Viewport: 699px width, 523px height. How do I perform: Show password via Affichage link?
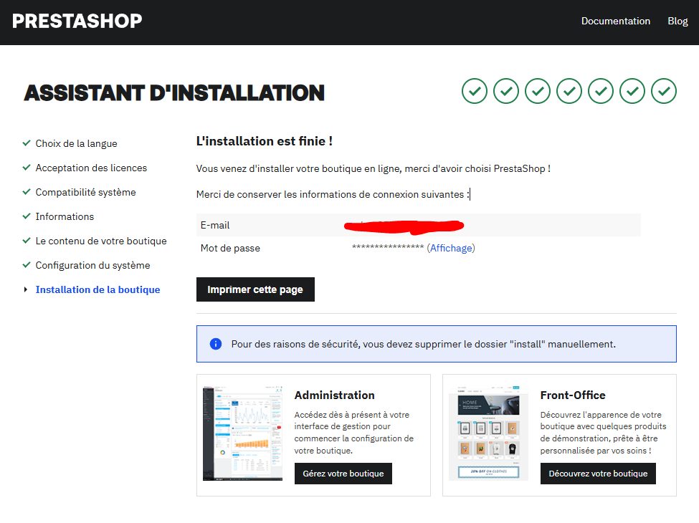point(451,248)
